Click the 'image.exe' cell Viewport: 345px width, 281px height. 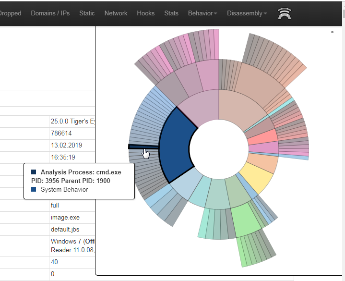click(x=72, y=218)
